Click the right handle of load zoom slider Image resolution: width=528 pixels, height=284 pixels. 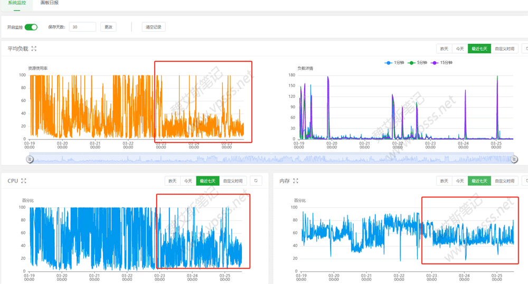514,159
